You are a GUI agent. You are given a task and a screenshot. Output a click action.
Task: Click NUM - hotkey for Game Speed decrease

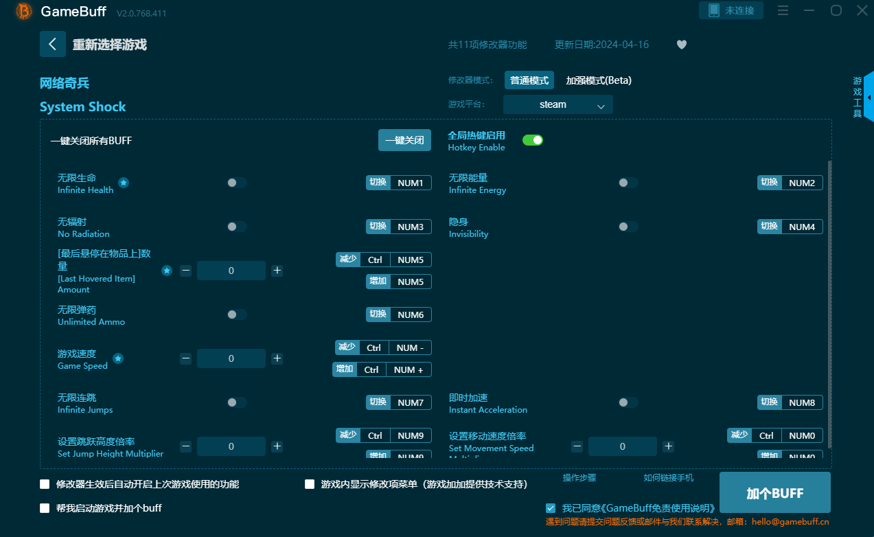click(x=410, y=347)
